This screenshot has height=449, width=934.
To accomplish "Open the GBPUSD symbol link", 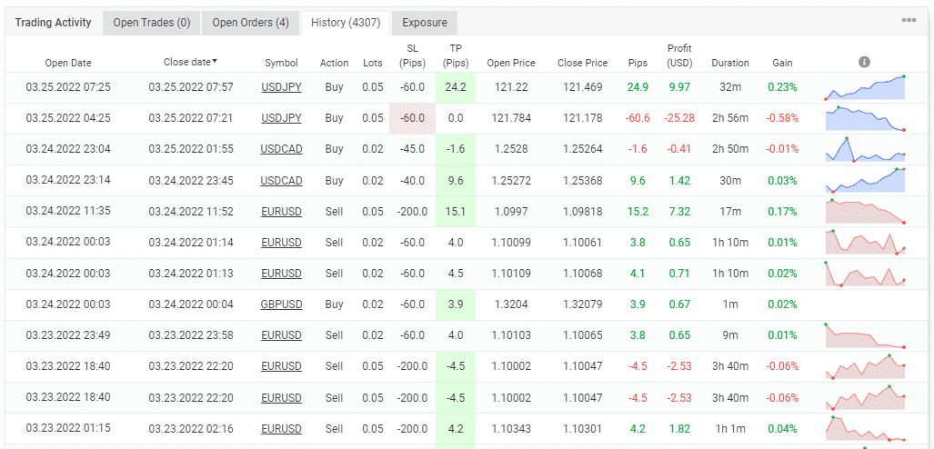I will pyautogui.click(x=281, y=304).
